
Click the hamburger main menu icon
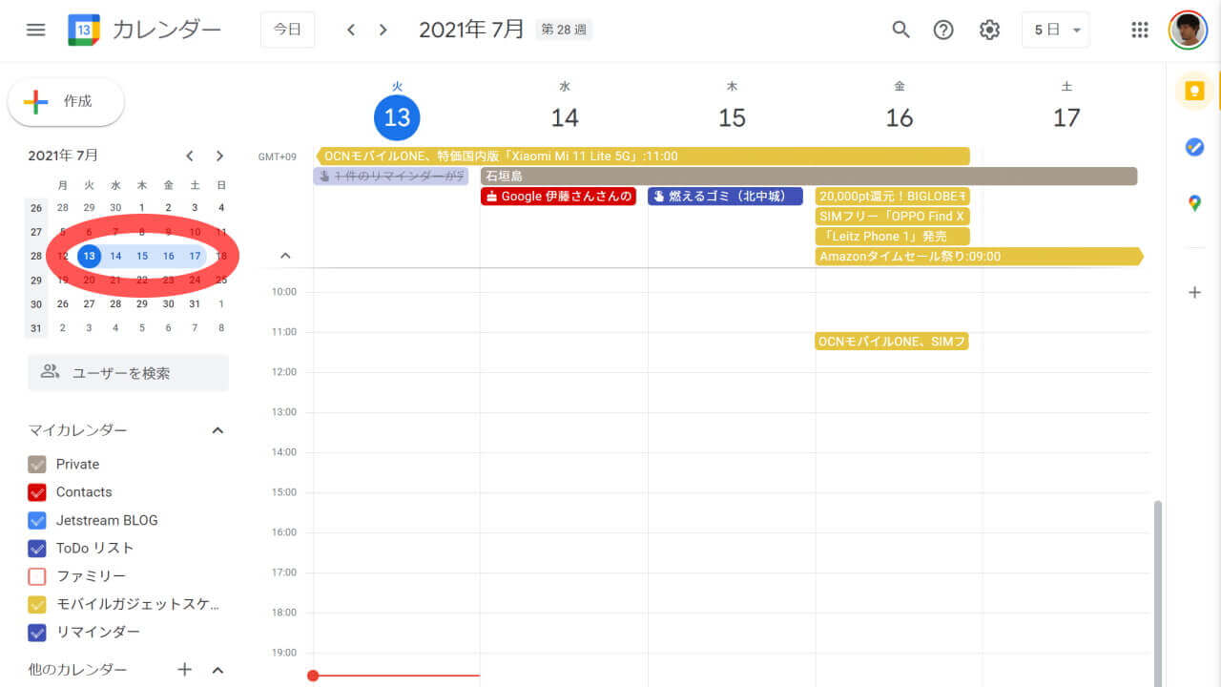tap(35, 29)
